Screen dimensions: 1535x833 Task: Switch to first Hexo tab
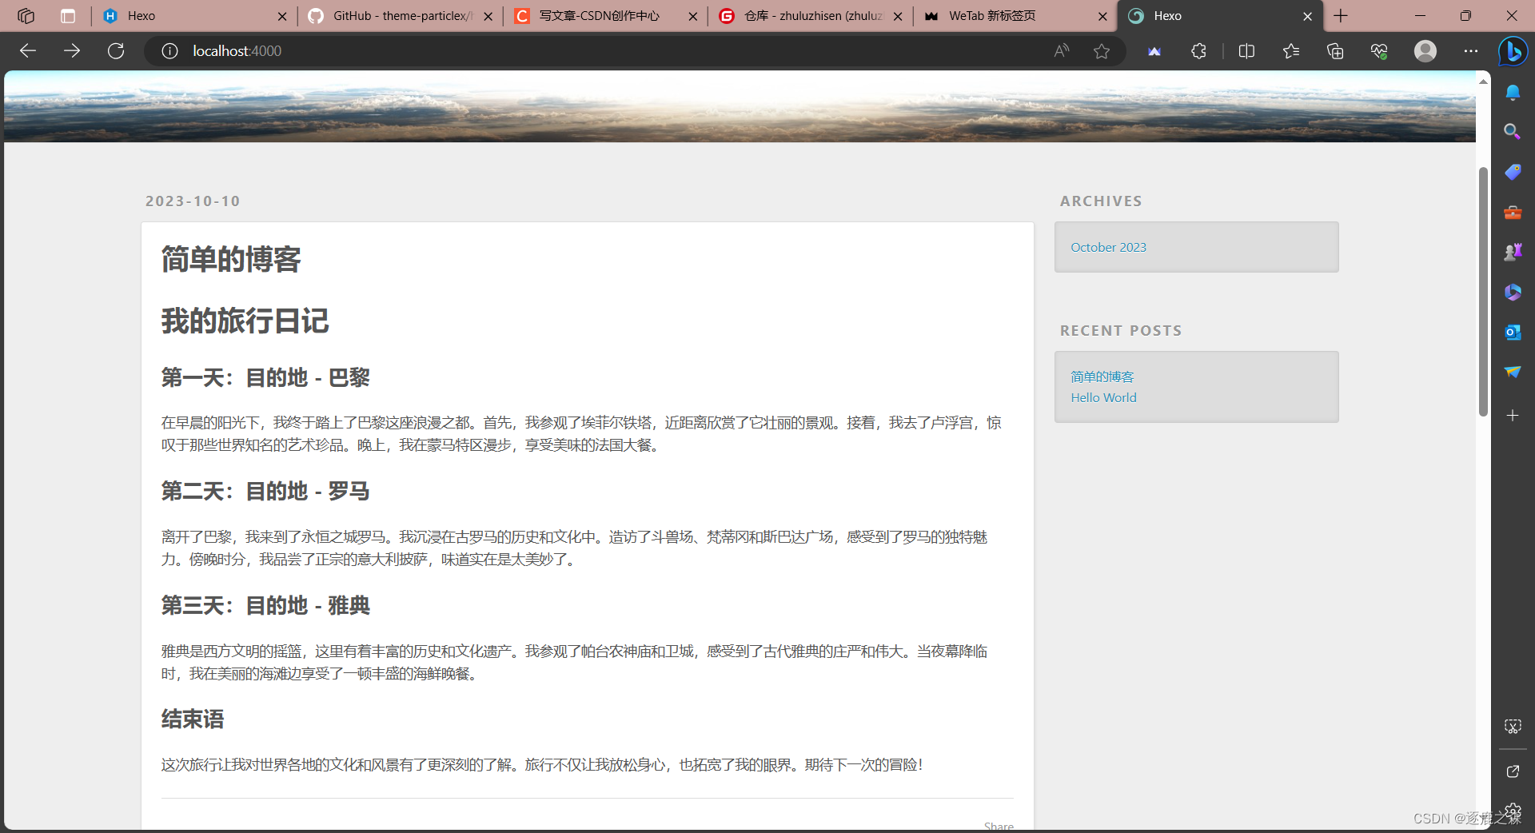coord(194,16)
